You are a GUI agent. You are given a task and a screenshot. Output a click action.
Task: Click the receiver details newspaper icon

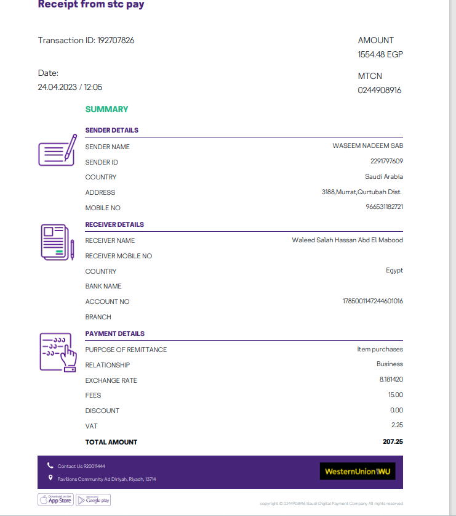click(57, 242)
